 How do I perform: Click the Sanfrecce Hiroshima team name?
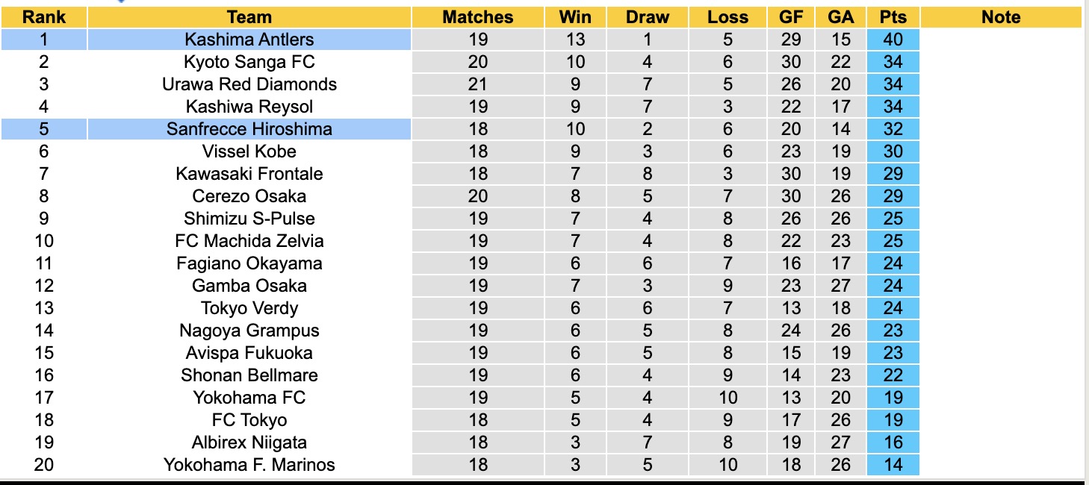pyautogui.click(x=249, y=129)
